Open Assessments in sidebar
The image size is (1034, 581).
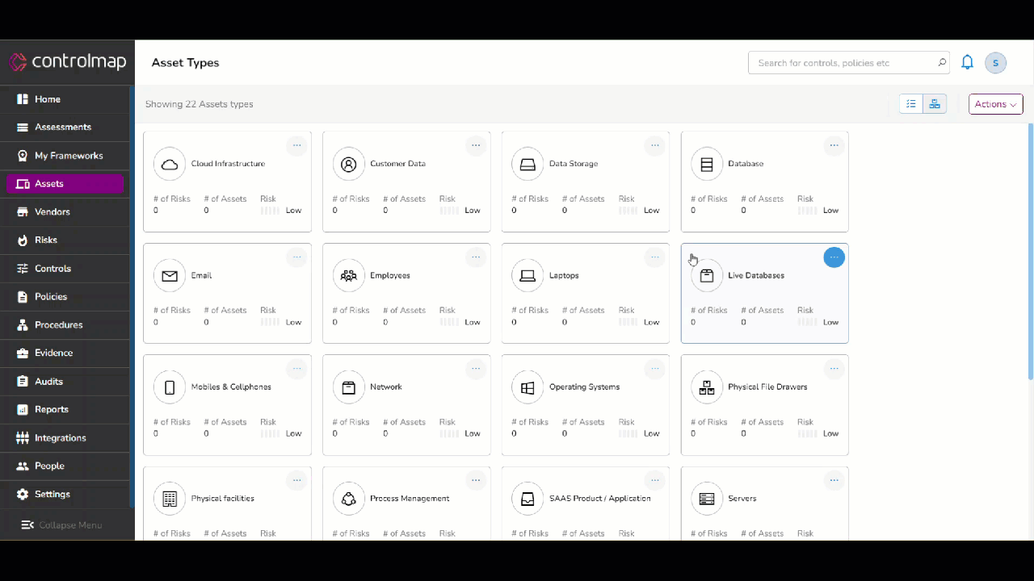pyautogui.click(x=65, y=127)
